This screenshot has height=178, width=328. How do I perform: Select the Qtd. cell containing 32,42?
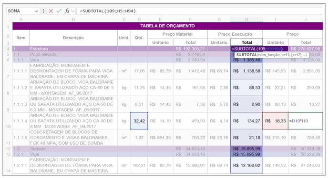point(139,121)
